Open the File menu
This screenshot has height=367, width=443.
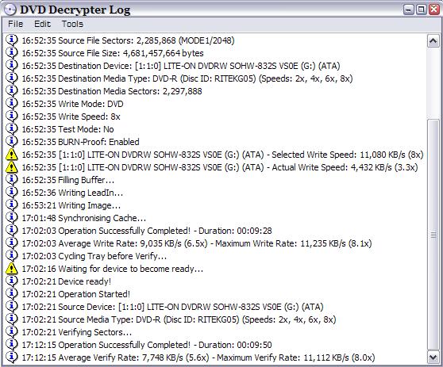15,24
